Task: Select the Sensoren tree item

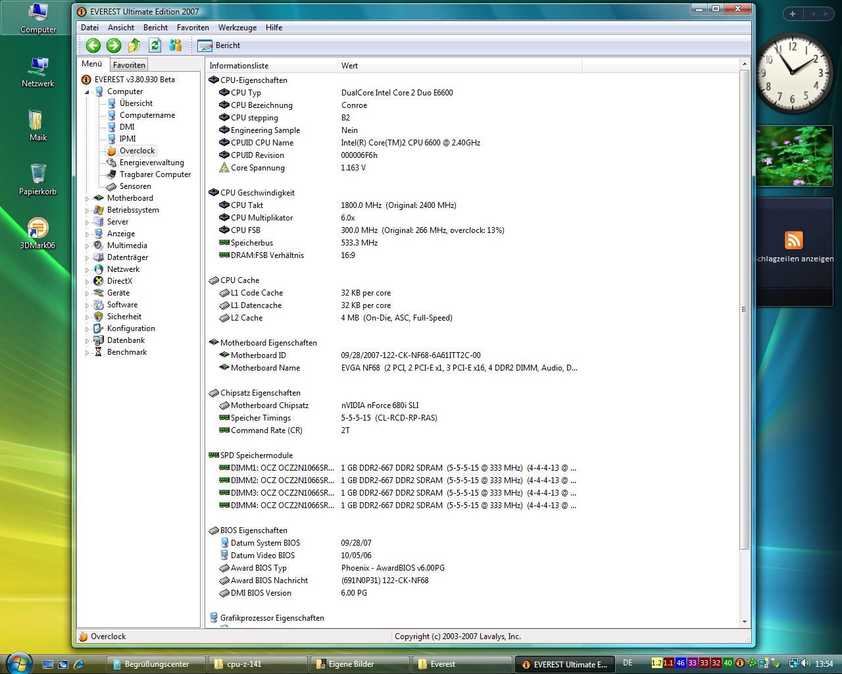Action: 136,186
